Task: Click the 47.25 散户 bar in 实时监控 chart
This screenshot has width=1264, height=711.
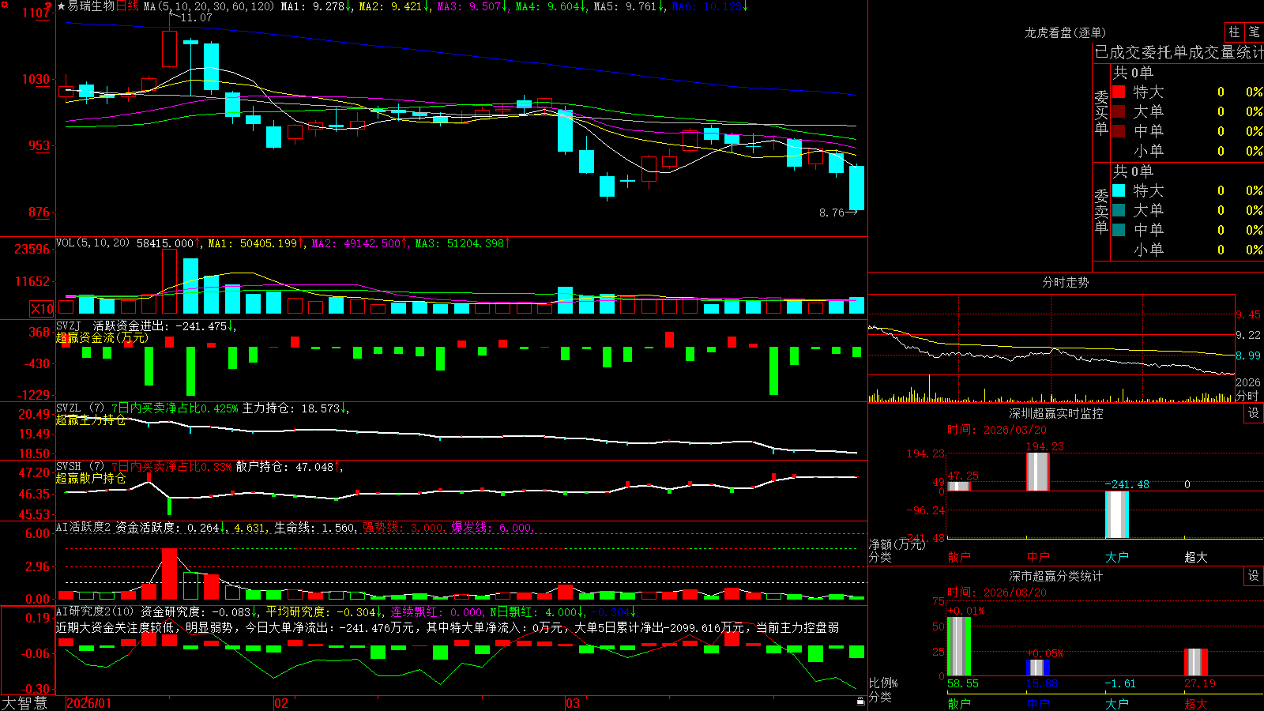Action: point(959,486)
